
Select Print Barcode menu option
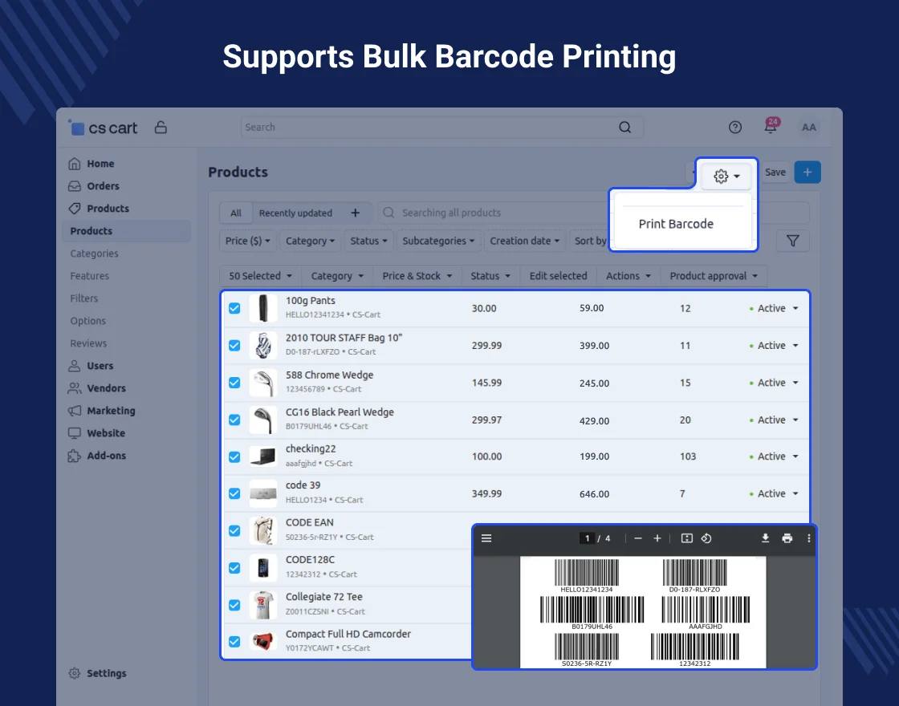click(x=676, y=224)
